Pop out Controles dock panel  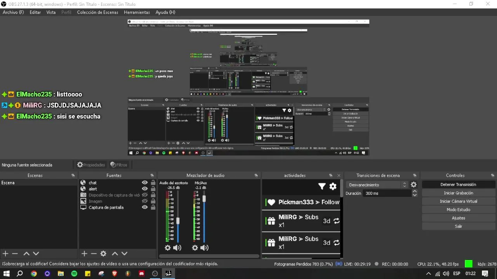coord(493,176)
